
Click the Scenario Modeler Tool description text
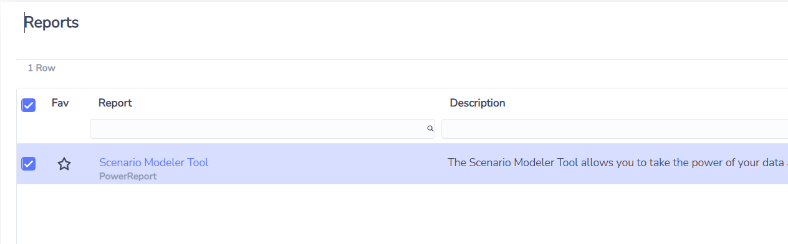click(617, 162)
